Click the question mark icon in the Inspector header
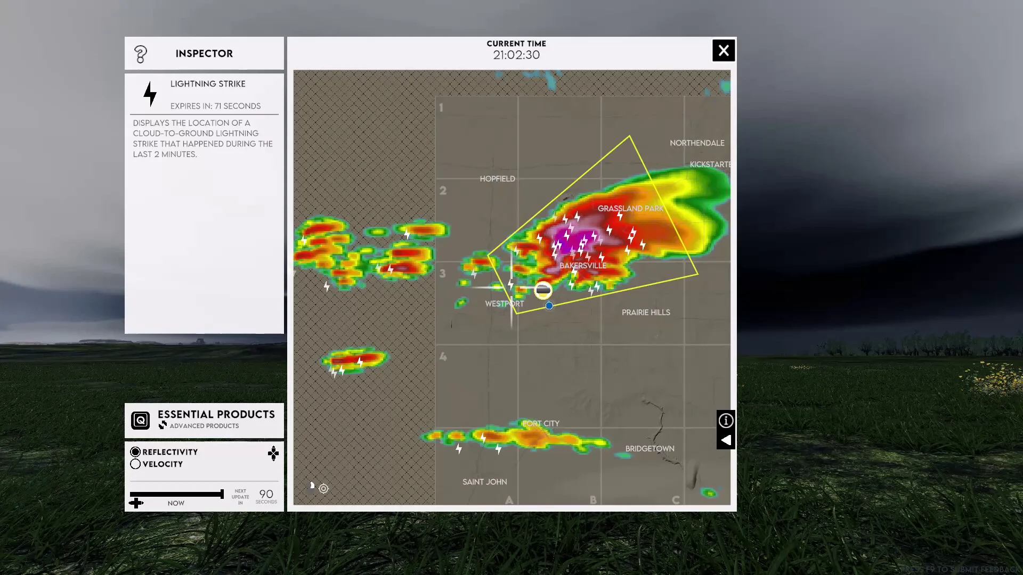The image size is (1023, 575). pyautogui.click(x=141, y=53)
